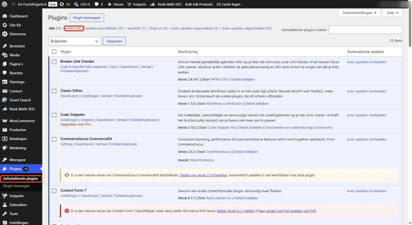Click the updates icon showing 10

point(62,4)
